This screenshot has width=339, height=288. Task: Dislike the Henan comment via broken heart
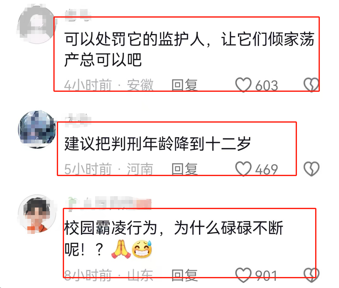click(x=311, y=169)
